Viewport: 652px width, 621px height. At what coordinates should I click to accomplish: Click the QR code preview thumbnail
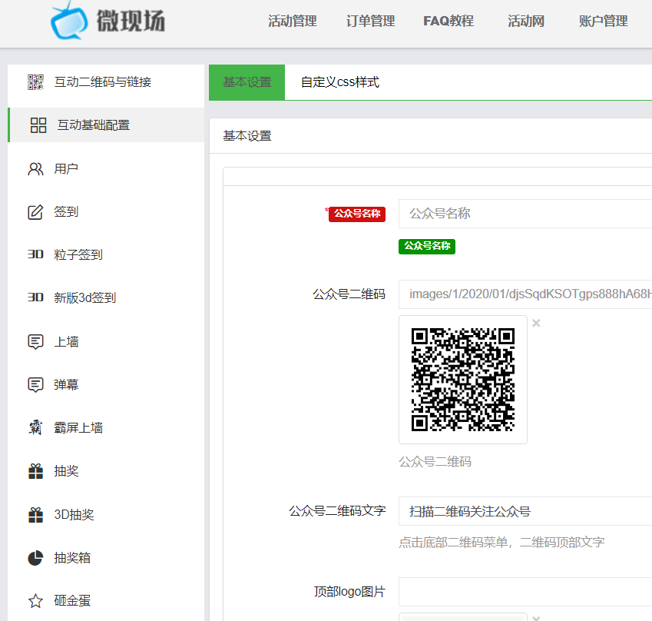463,380
